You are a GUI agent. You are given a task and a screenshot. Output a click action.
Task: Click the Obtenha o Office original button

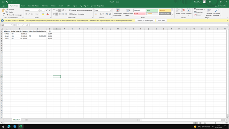[145, 21]
